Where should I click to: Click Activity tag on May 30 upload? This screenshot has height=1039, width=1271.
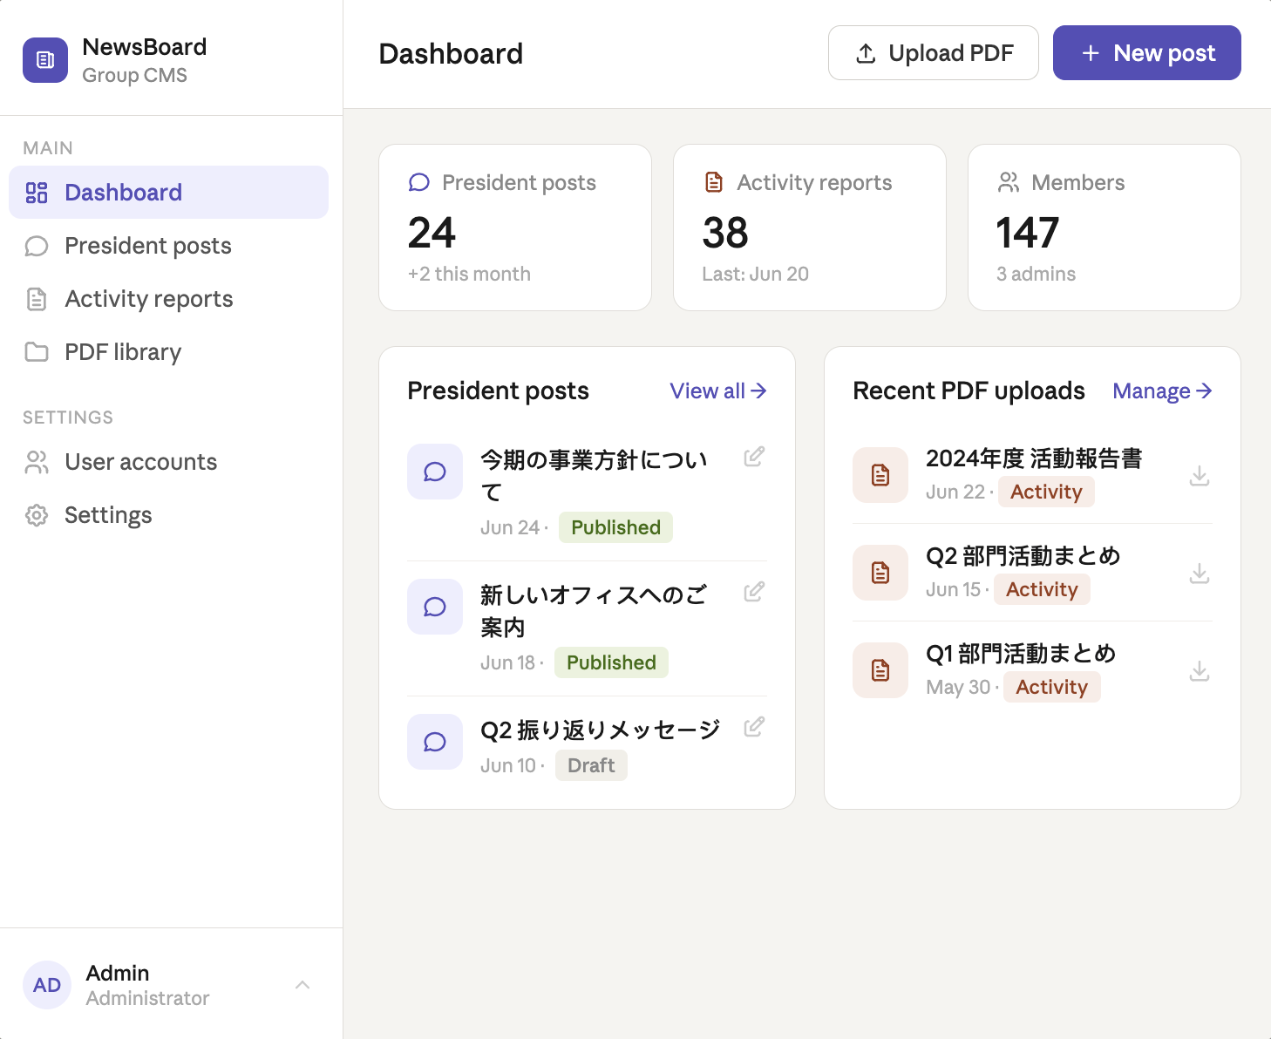(x=1051, y=687)
